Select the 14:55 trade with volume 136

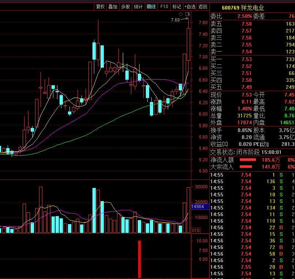point(252,181)
